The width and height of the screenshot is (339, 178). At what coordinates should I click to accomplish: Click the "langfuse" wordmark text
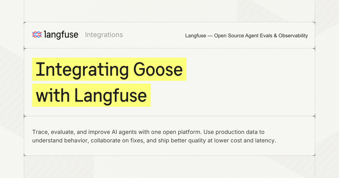(61, 35)
